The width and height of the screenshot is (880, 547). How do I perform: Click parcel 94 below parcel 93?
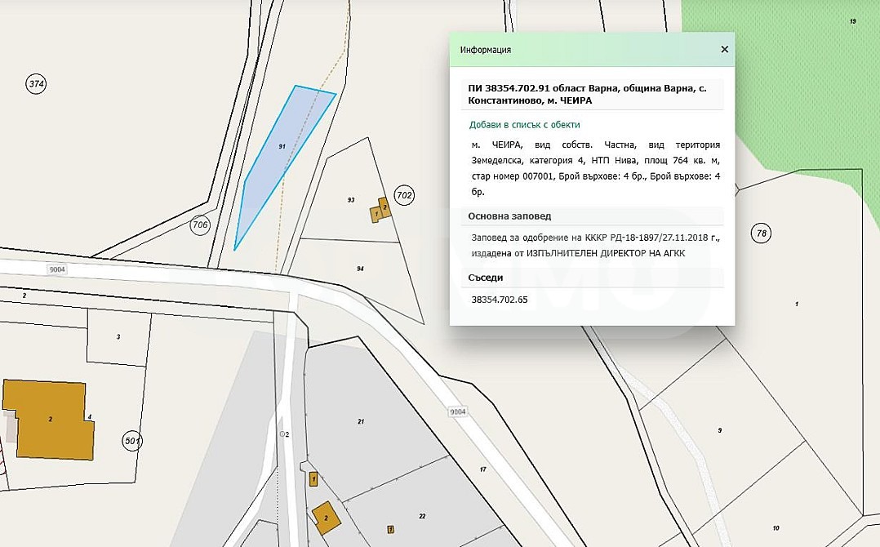click(359, 269)
